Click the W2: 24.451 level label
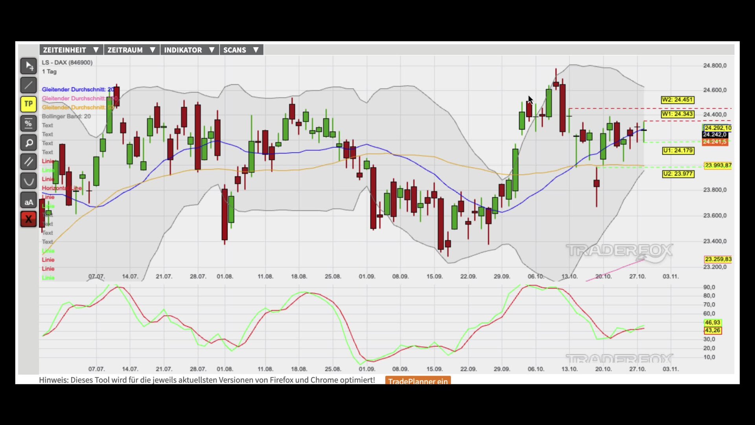The height and width of the screenshot is (425, 755). tap(677, 100)
